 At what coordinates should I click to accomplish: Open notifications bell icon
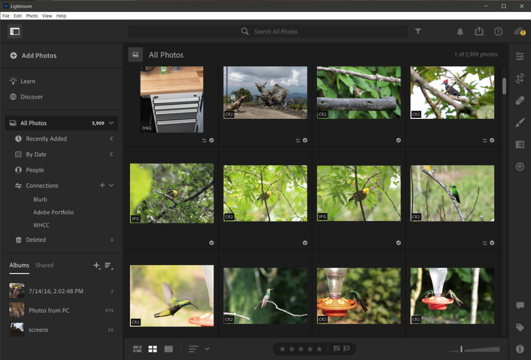[460, 31]
